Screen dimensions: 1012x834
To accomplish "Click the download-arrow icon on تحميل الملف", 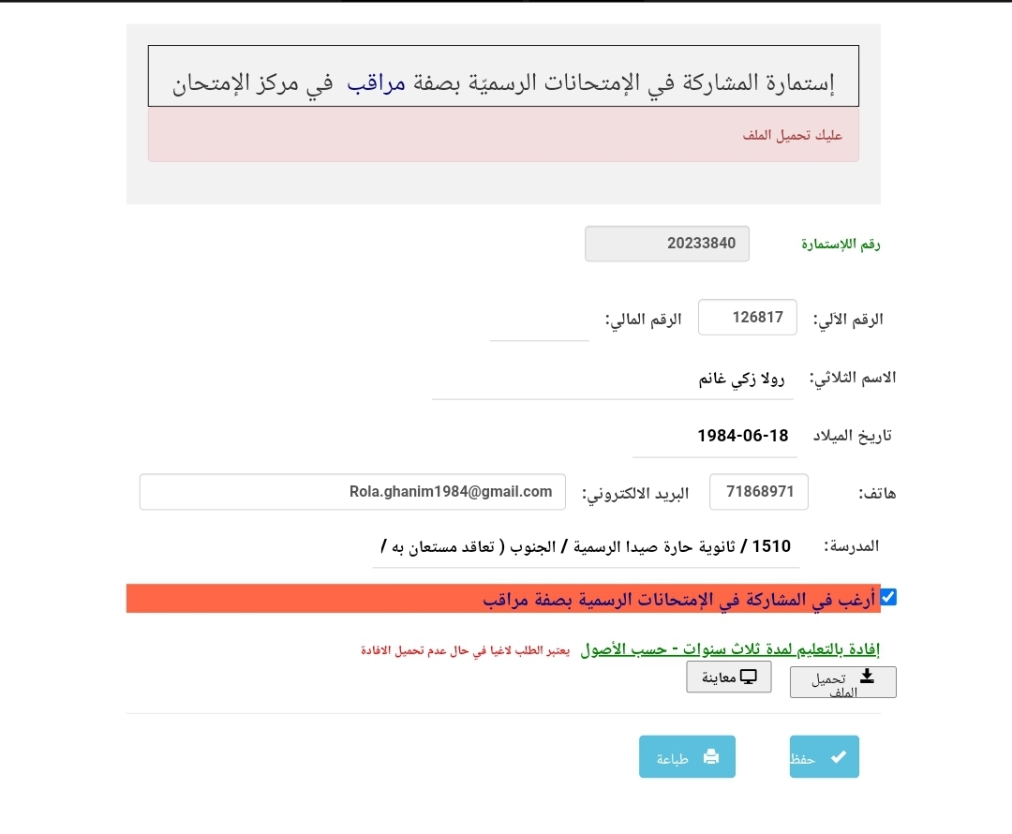I will (867, 676).
